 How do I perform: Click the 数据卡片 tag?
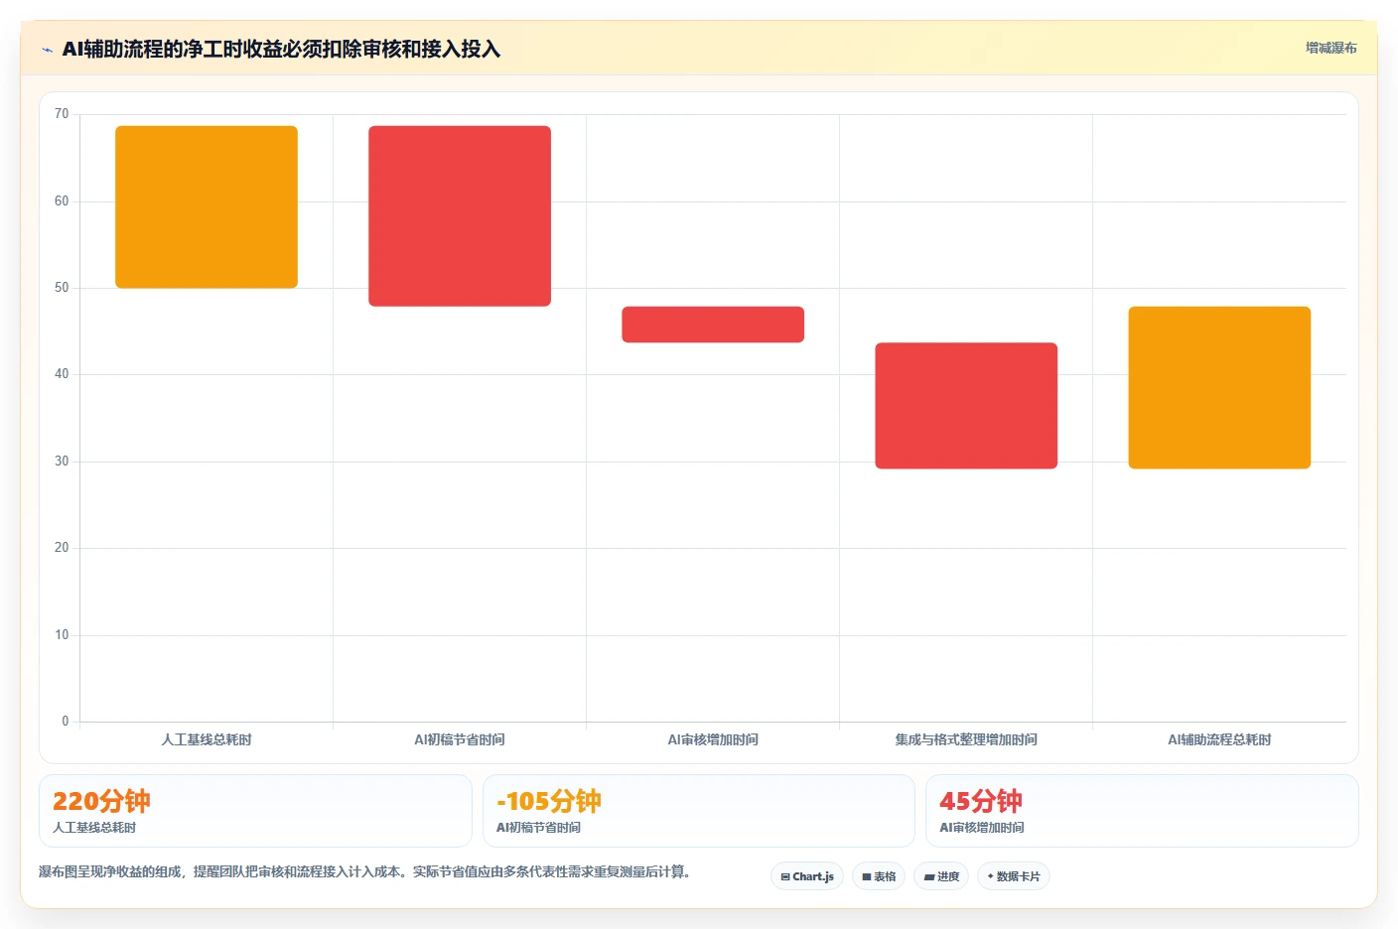[x=1014, y=876]
